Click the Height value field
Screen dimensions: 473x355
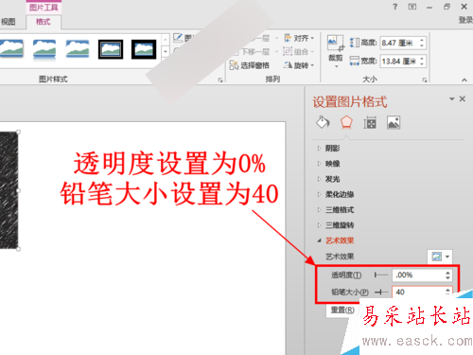click(x=400, y=43)
